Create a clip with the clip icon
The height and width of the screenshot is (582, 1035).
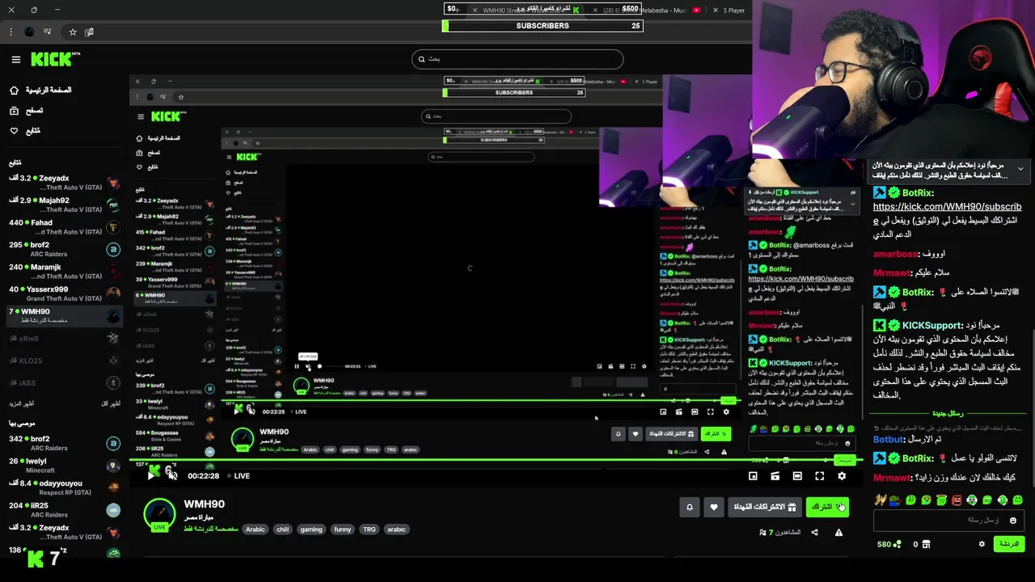[x=775, y=476]
